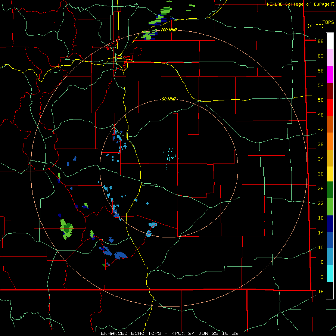
Task: Click the yellow legend swatch
Action: [330, 174]
